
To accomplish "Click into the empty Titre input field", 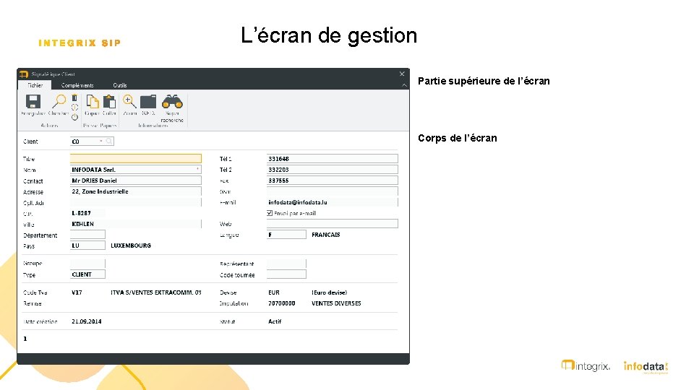I will coord(136,158).
